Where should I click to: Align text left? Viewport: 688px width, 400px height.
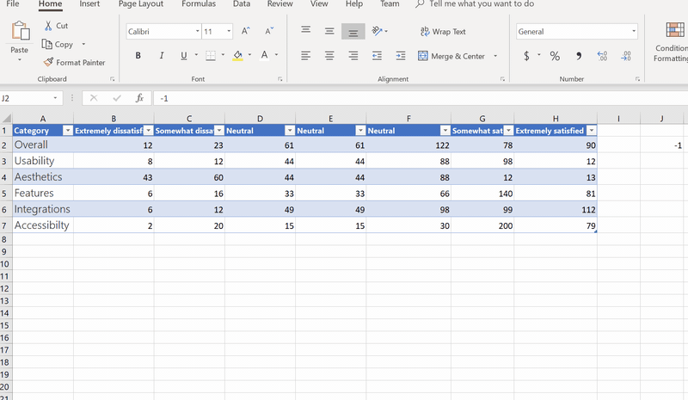pos(306,56)
